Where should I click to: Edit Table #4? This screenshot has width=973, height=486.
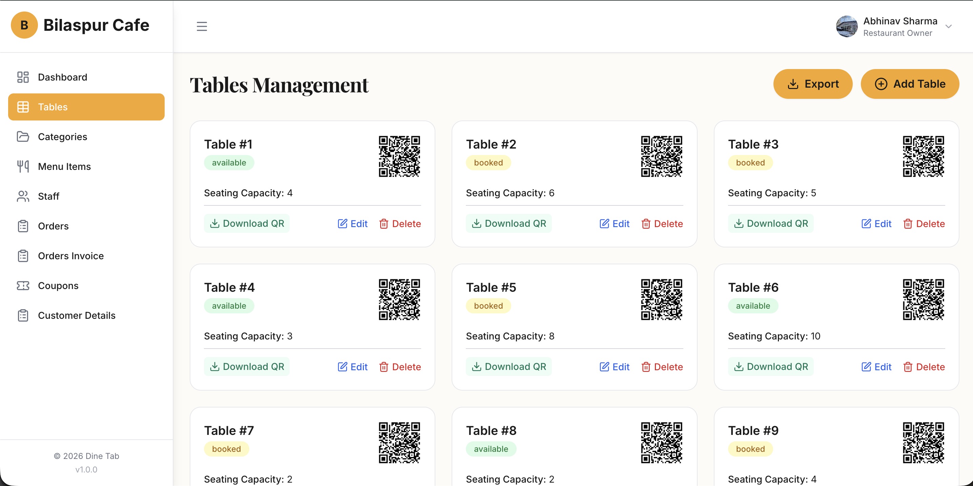(352, 367)
